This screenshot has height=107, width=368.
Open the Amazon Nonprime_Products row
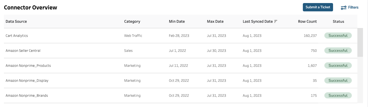(x=181, y=66)
